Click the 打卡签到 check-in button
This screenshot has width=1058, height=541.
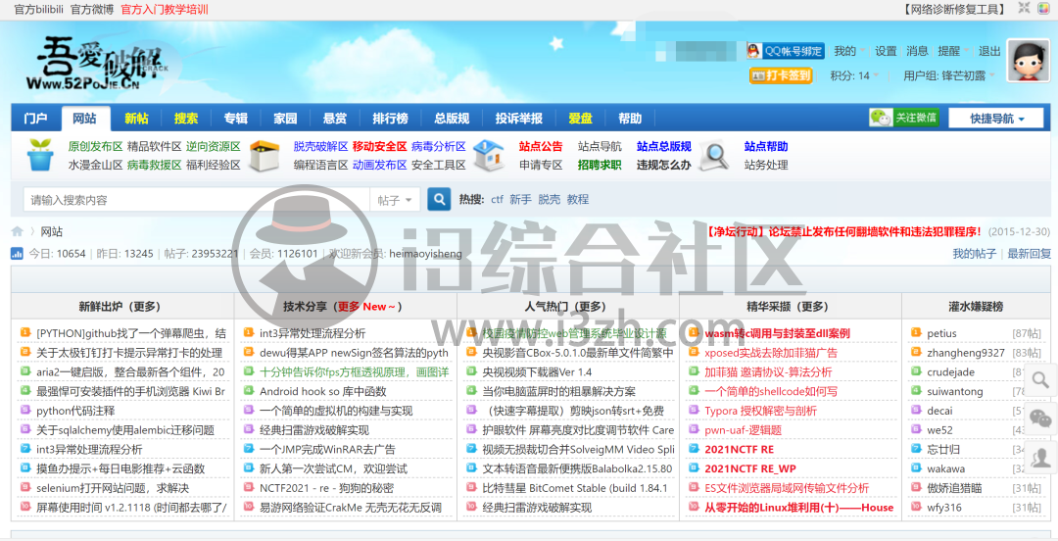pyautogui.click(x=781, y=75)
